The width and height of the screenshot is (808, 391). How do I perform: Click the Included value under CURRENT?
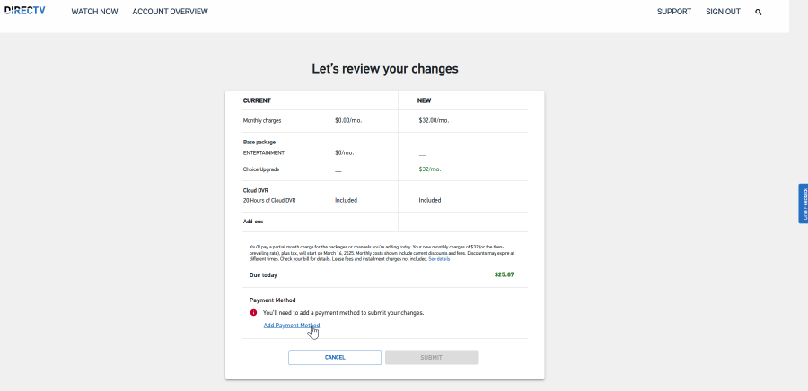point(346,200)
